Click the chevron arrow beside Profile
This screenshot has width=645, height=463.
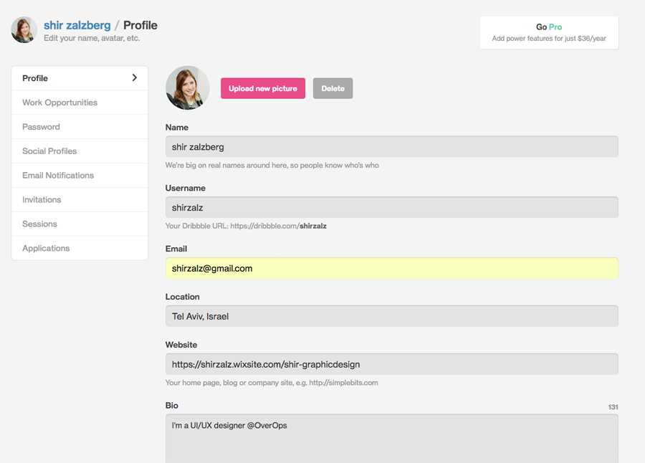[134, 78]
